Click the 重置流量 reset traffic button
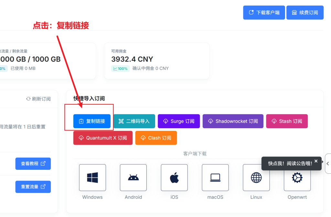This screenshot has height=217, width=331. [33, 187]
